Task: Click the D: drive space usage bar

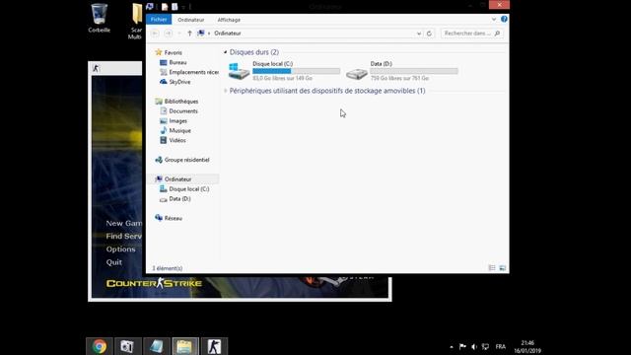Action: (x=414, y=71)
